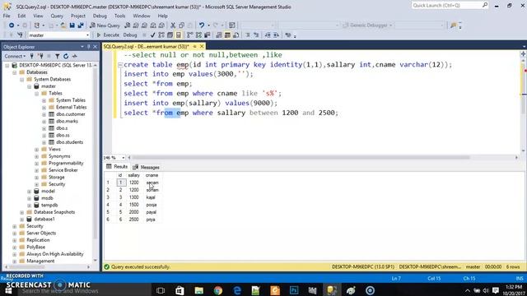The height and width of the screenshot is (296, 527).
Task: Collapse the master database node
Action: tap(30, 86)
